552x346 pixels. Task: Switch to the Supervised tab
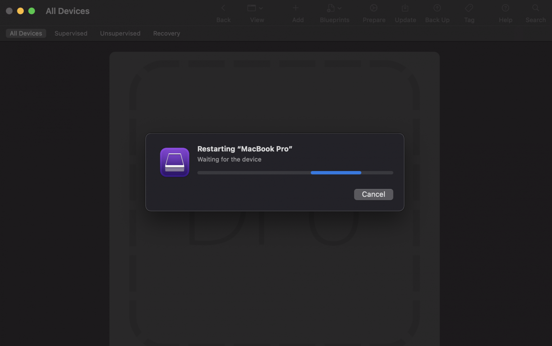71,33
